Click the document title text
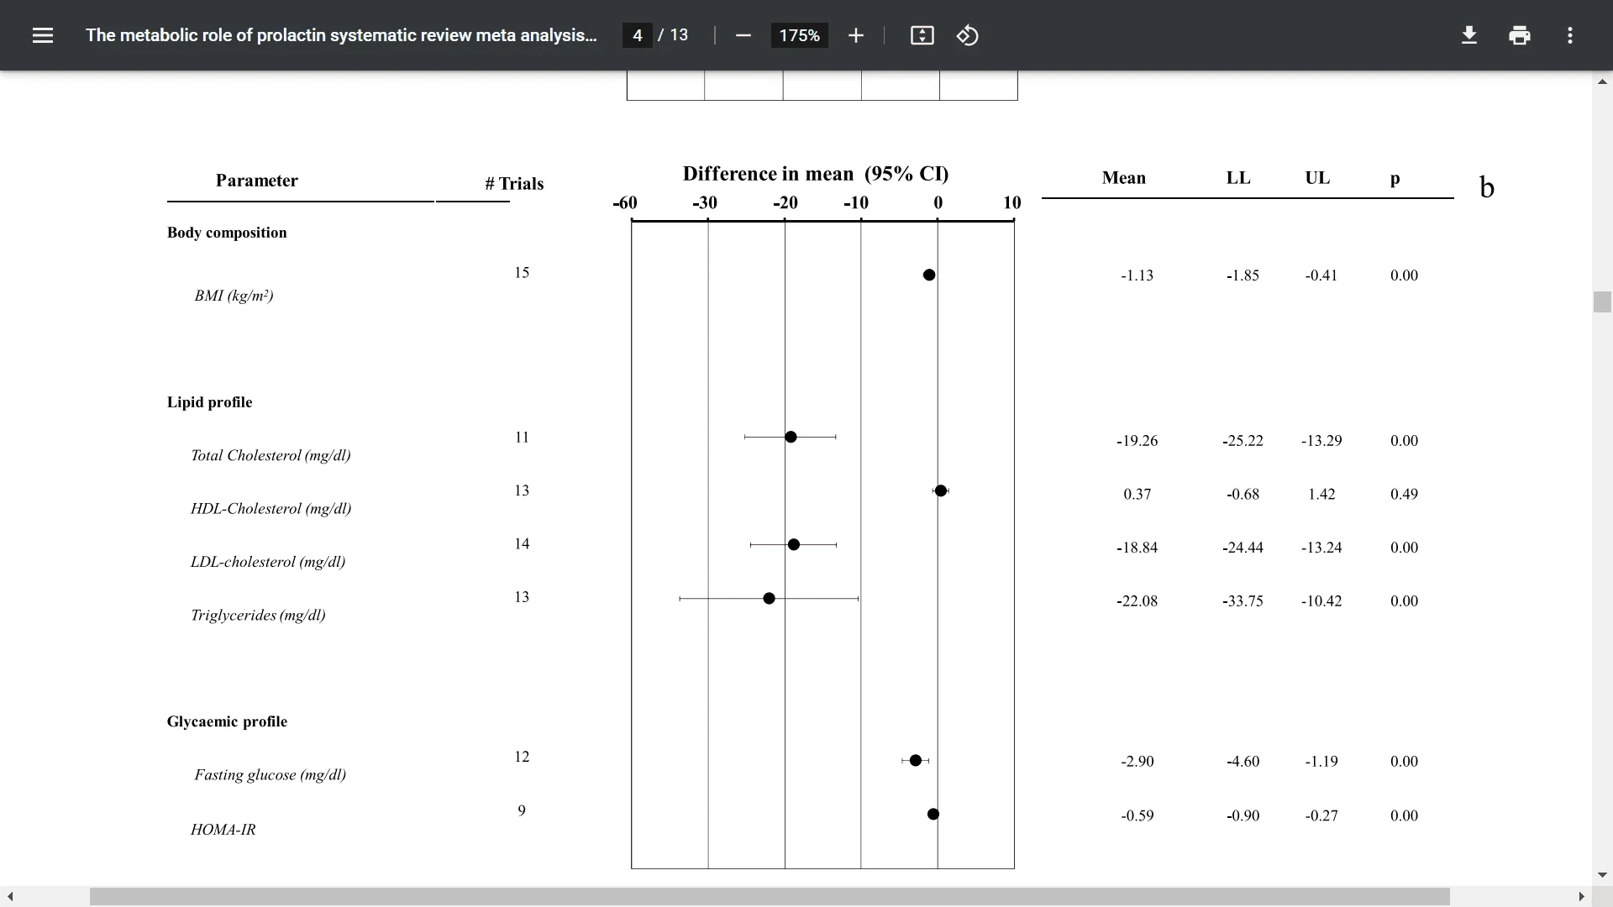 pyautogui.click(x=341, y=35)
